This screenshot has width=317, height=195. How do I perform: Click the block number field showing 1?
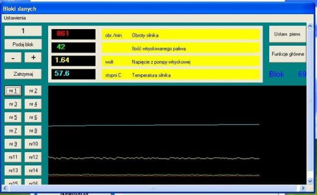23,31
